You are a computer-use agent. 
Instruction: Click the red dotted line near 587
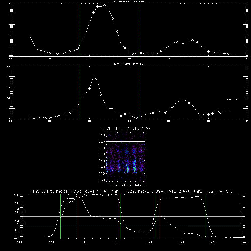click(x=160, y=217)
